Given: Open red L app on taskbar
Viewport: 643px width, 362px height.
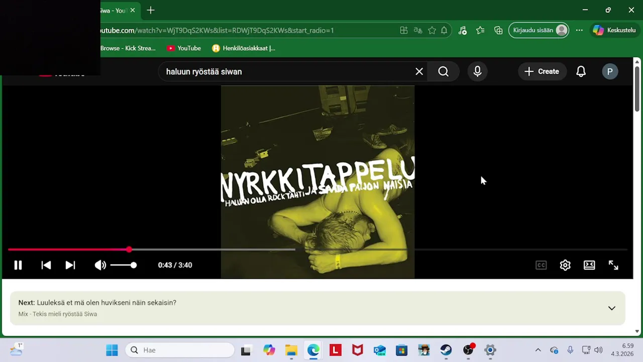Looking at the screenshot, I should click(336, 350).
